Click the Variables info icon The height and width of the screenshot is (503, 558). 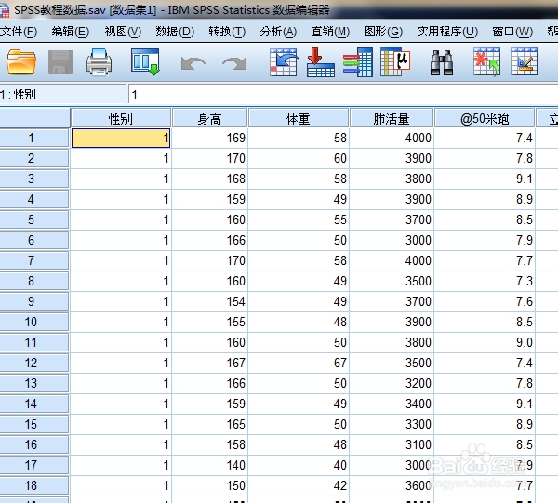[x=358, y=62]
